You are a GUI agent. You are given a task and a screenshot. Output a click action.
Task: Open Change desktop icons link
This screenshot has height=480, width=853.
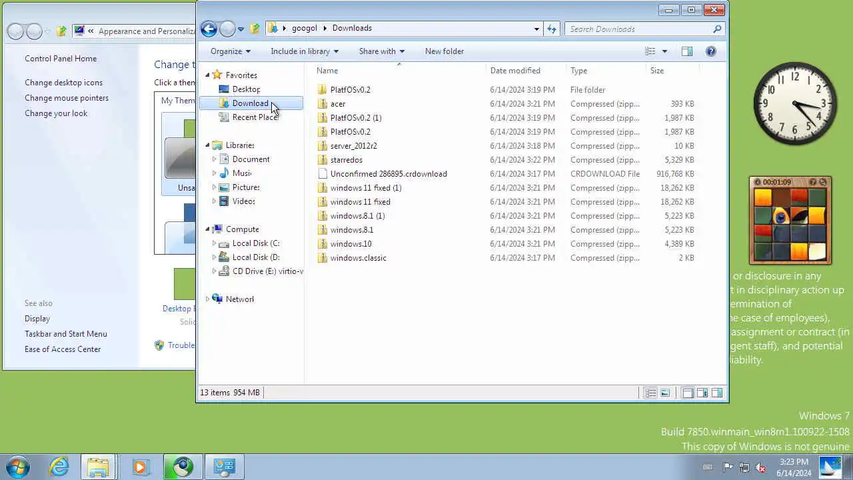[x=64, y=83]
